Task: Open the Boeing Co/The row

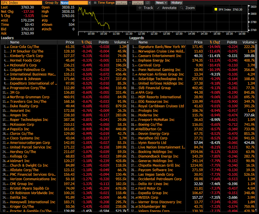Action: point(192,124)
